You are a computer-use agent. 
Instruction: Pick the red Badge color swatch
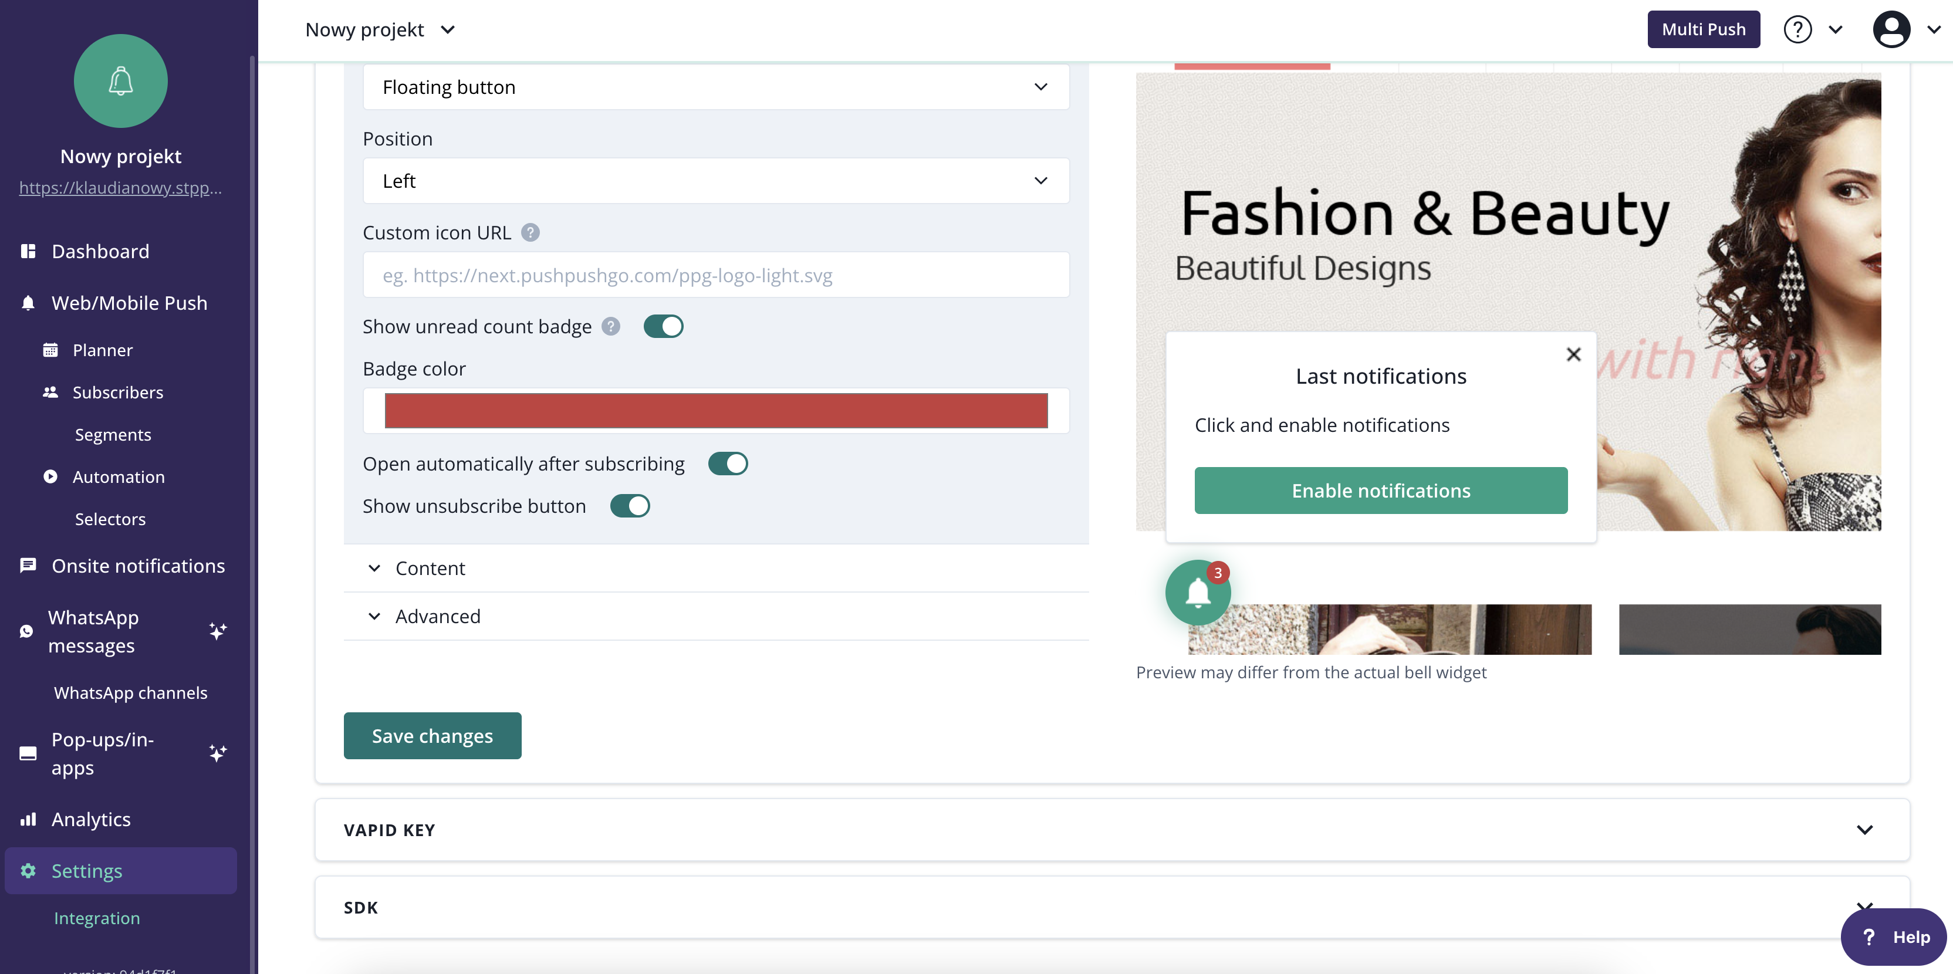[x=716, y=410]
